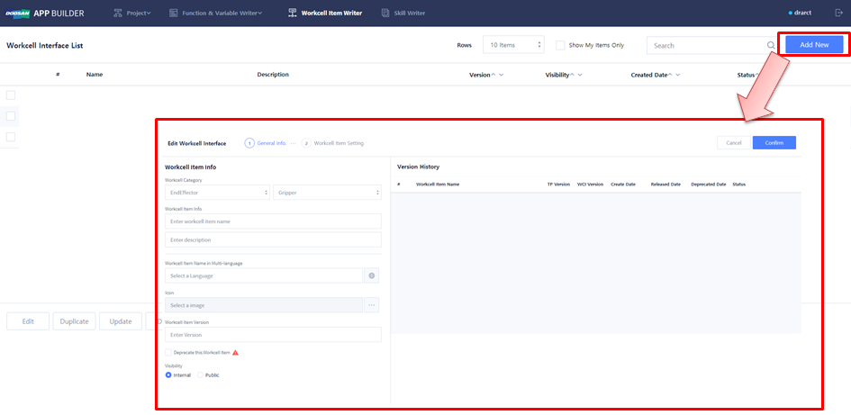Image resolution: width=851 pixels, height=415 pixels.
Task: Click the ellipsis browse icon for image
Action: coord(371,305)
